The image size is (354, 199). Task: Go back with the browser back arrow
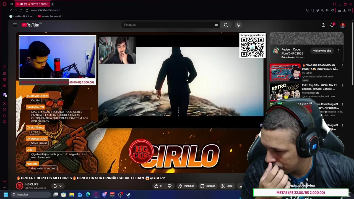[11, 10]
